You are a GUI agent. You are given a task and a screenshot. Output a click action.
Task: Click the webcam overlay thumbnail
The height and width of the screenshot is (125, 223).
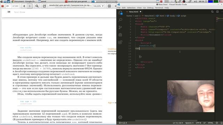coord(191,96)
